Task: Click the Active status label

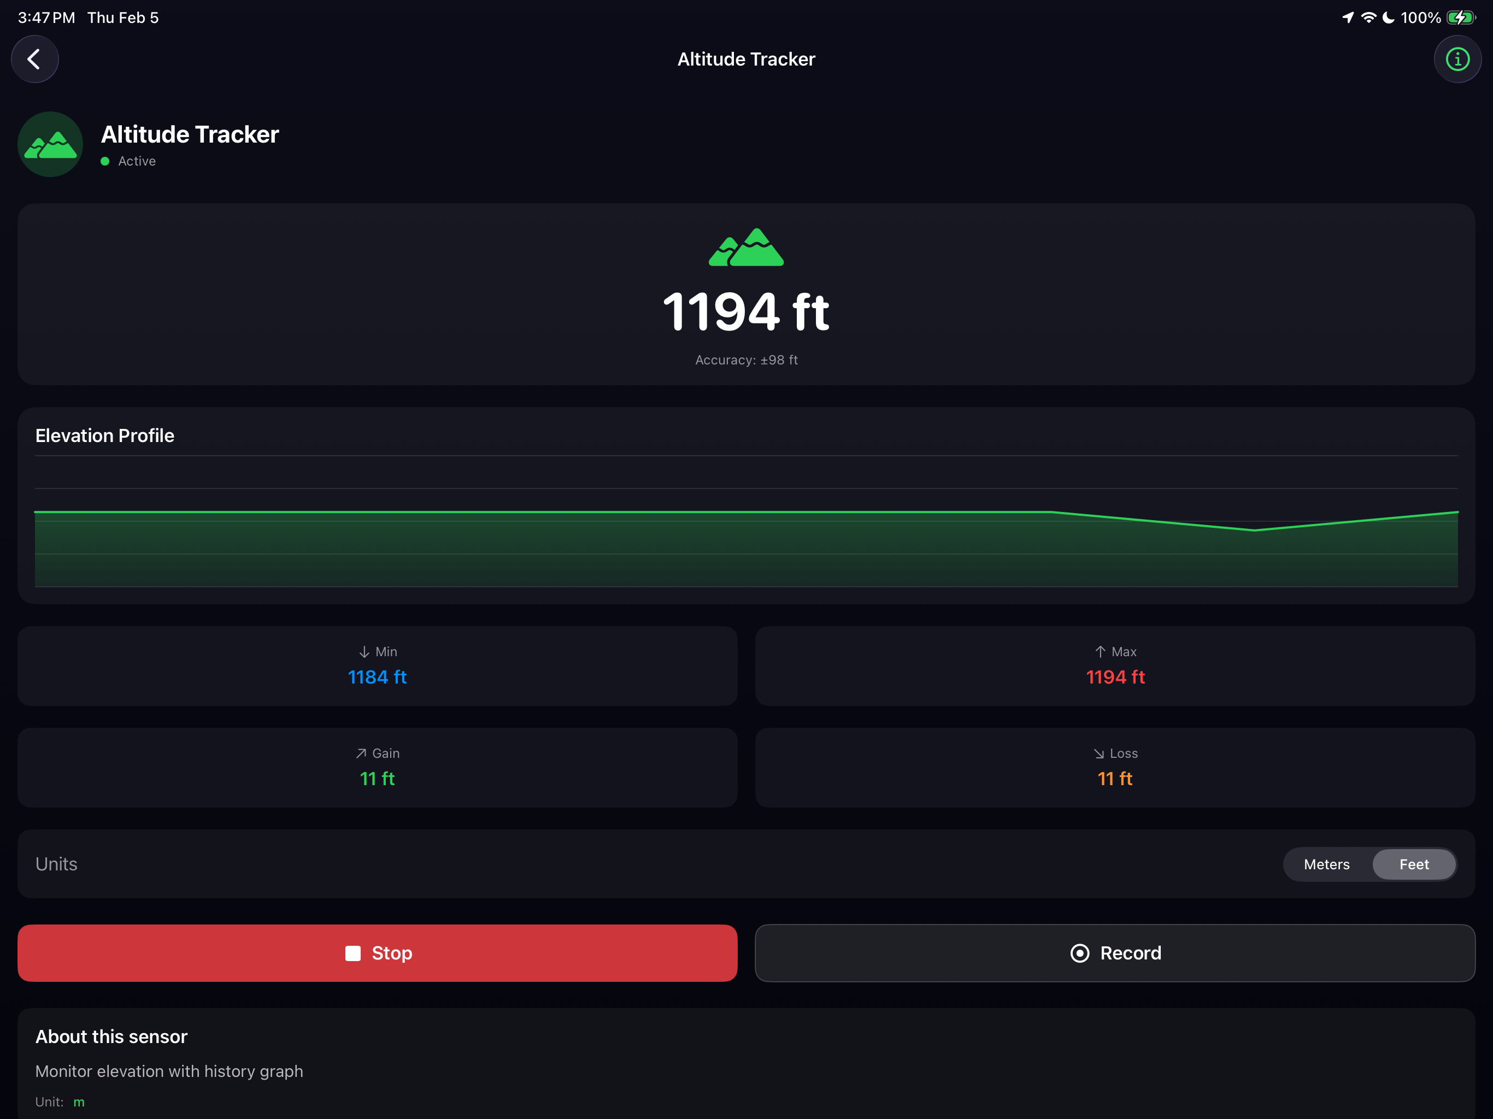Action: [137, 161]
